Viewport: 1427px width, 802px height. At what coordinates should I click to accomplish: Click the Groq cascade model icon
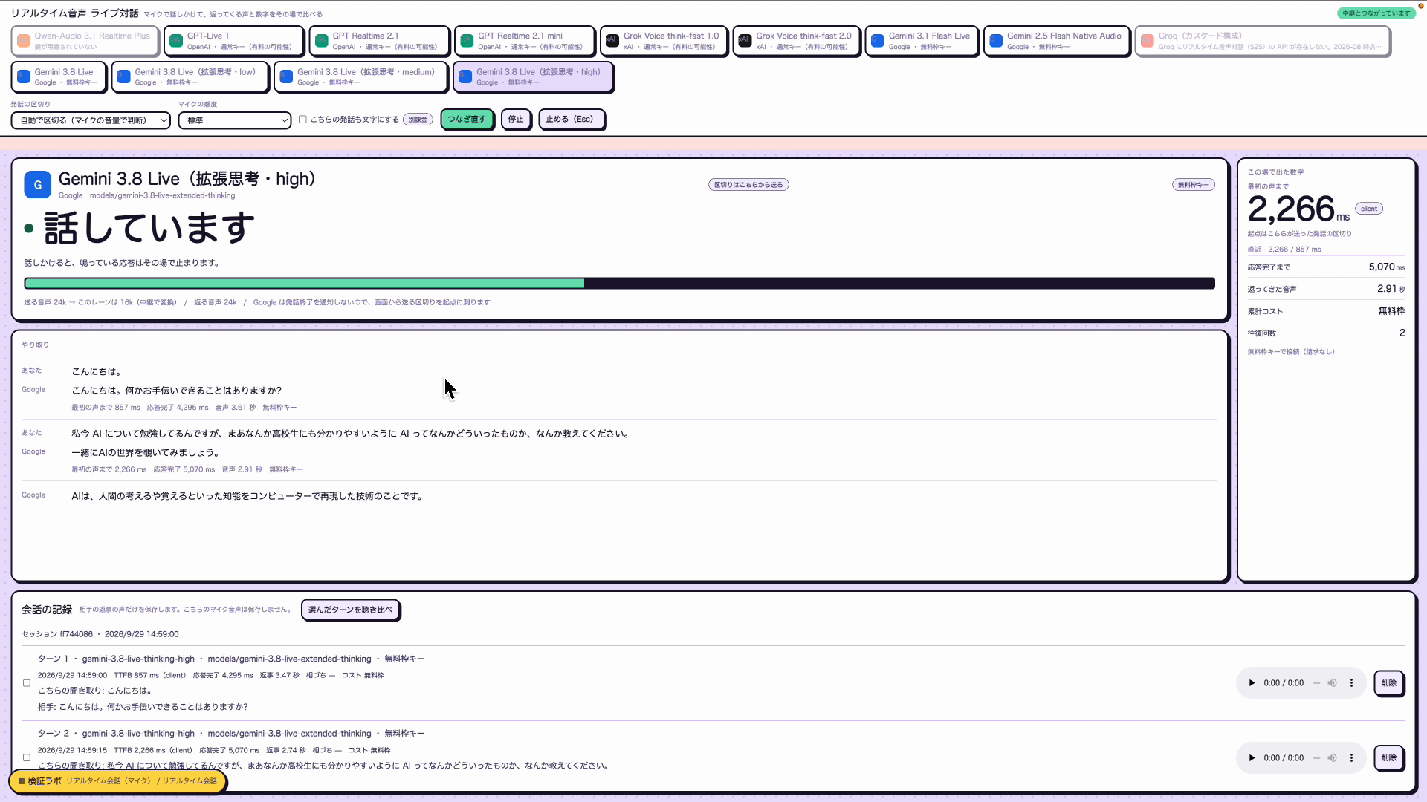pyautogui.click(x=1147, y=41)
